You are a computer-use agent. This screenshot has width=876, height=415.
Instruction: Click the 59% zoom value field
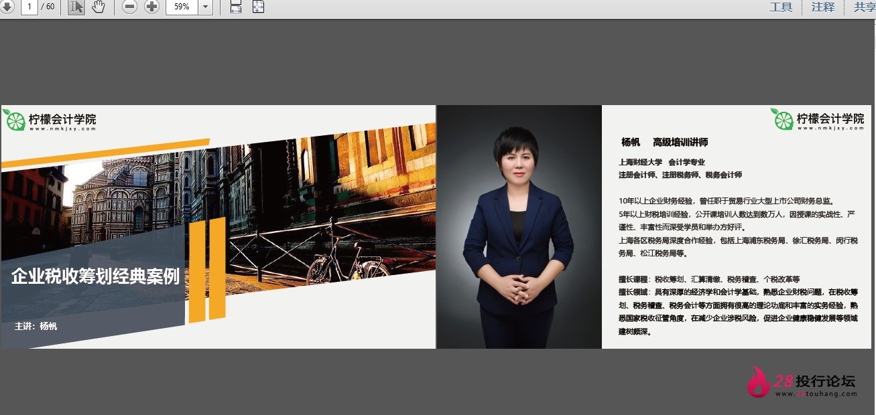[x=182, y=7]
